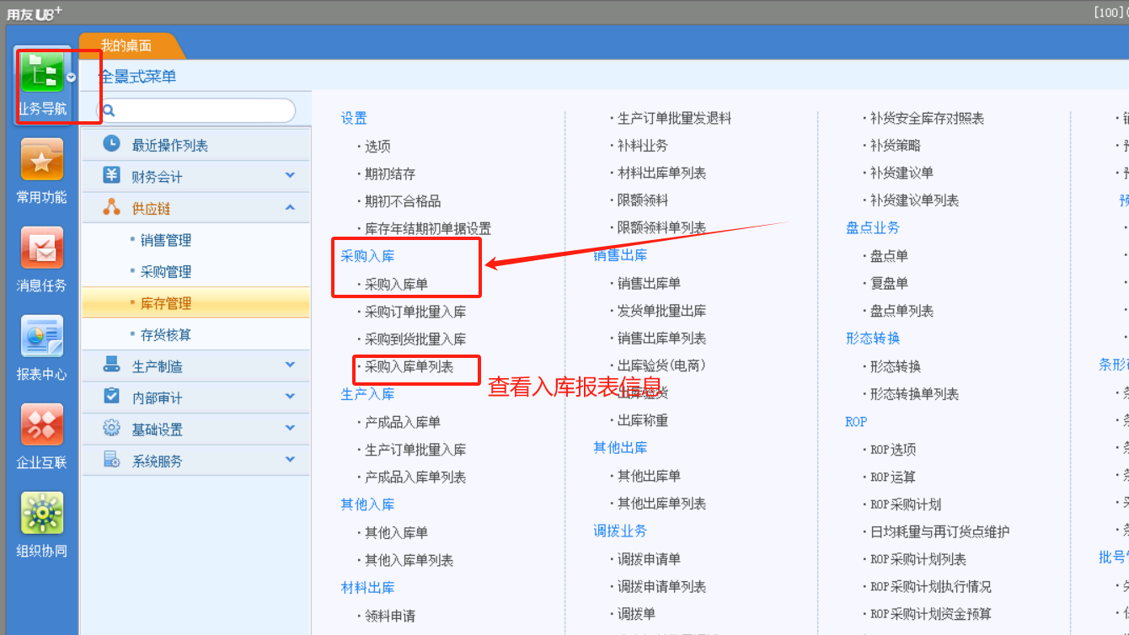The image size is (1129, 635).
Task: Click the 企业互联 icon
Action: [42, 425]
